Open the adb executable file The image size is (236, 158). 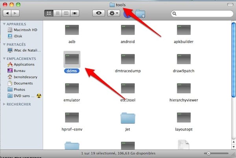click(x=72, y=30)
